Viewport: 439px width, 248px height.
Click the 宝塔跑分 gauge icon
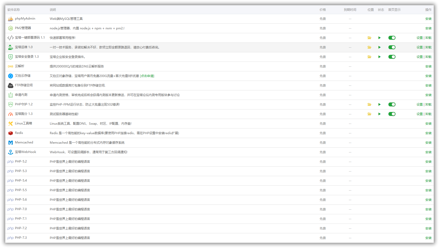pyautogui.click(x=11, y=114)
